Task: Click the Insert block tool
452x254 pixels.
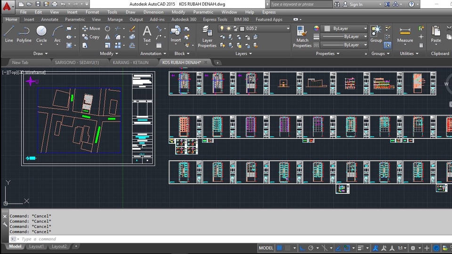Action: 176,34
